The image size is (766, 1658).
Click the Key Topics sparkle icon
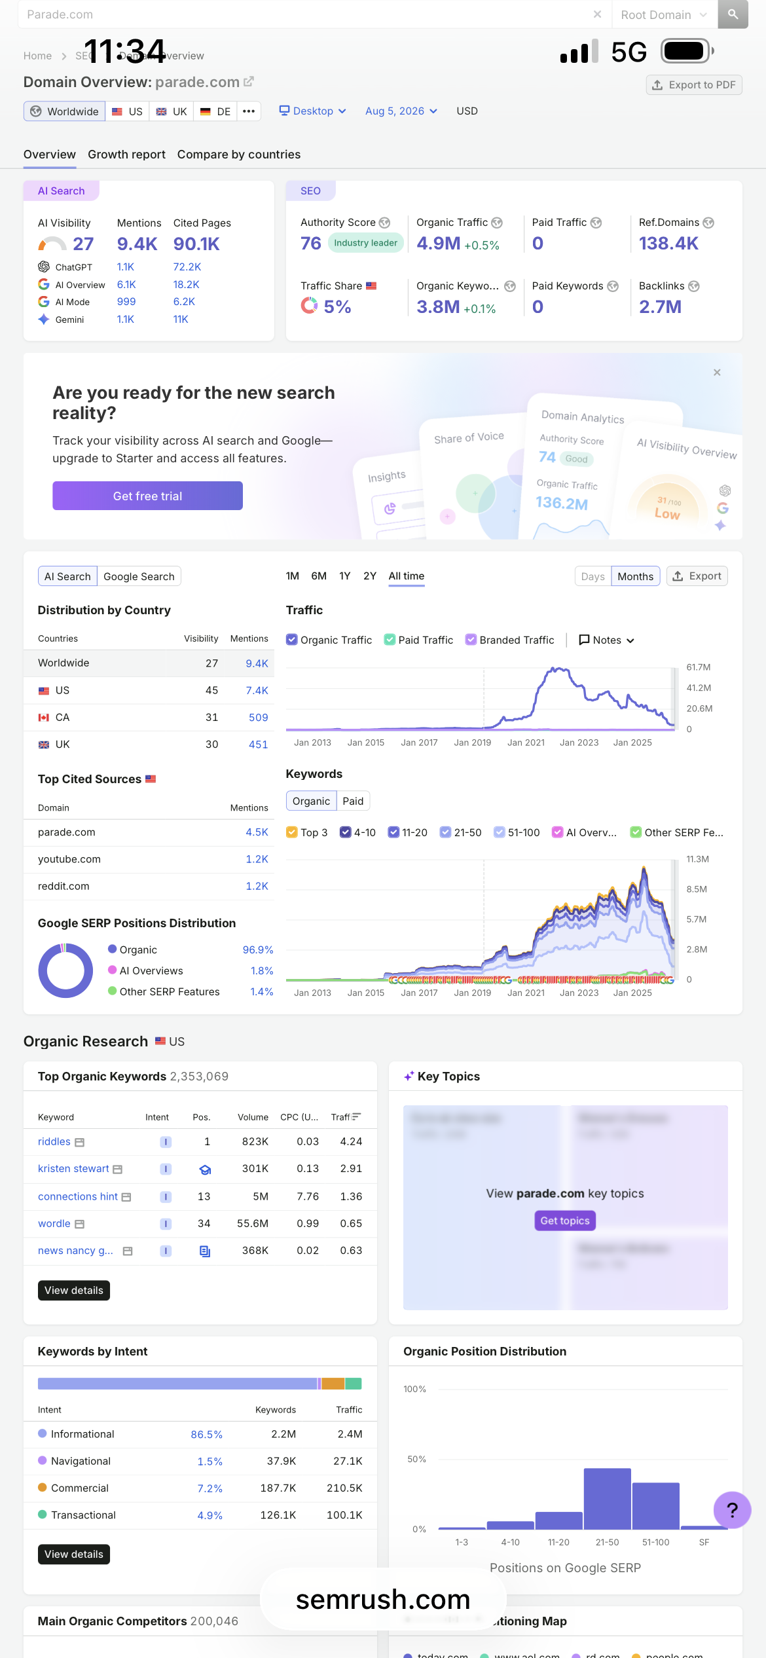pos(409,1077)
